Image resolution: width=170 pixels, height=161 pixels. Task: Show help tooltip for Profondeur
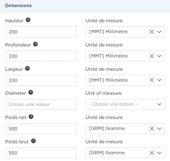point(35,44)
